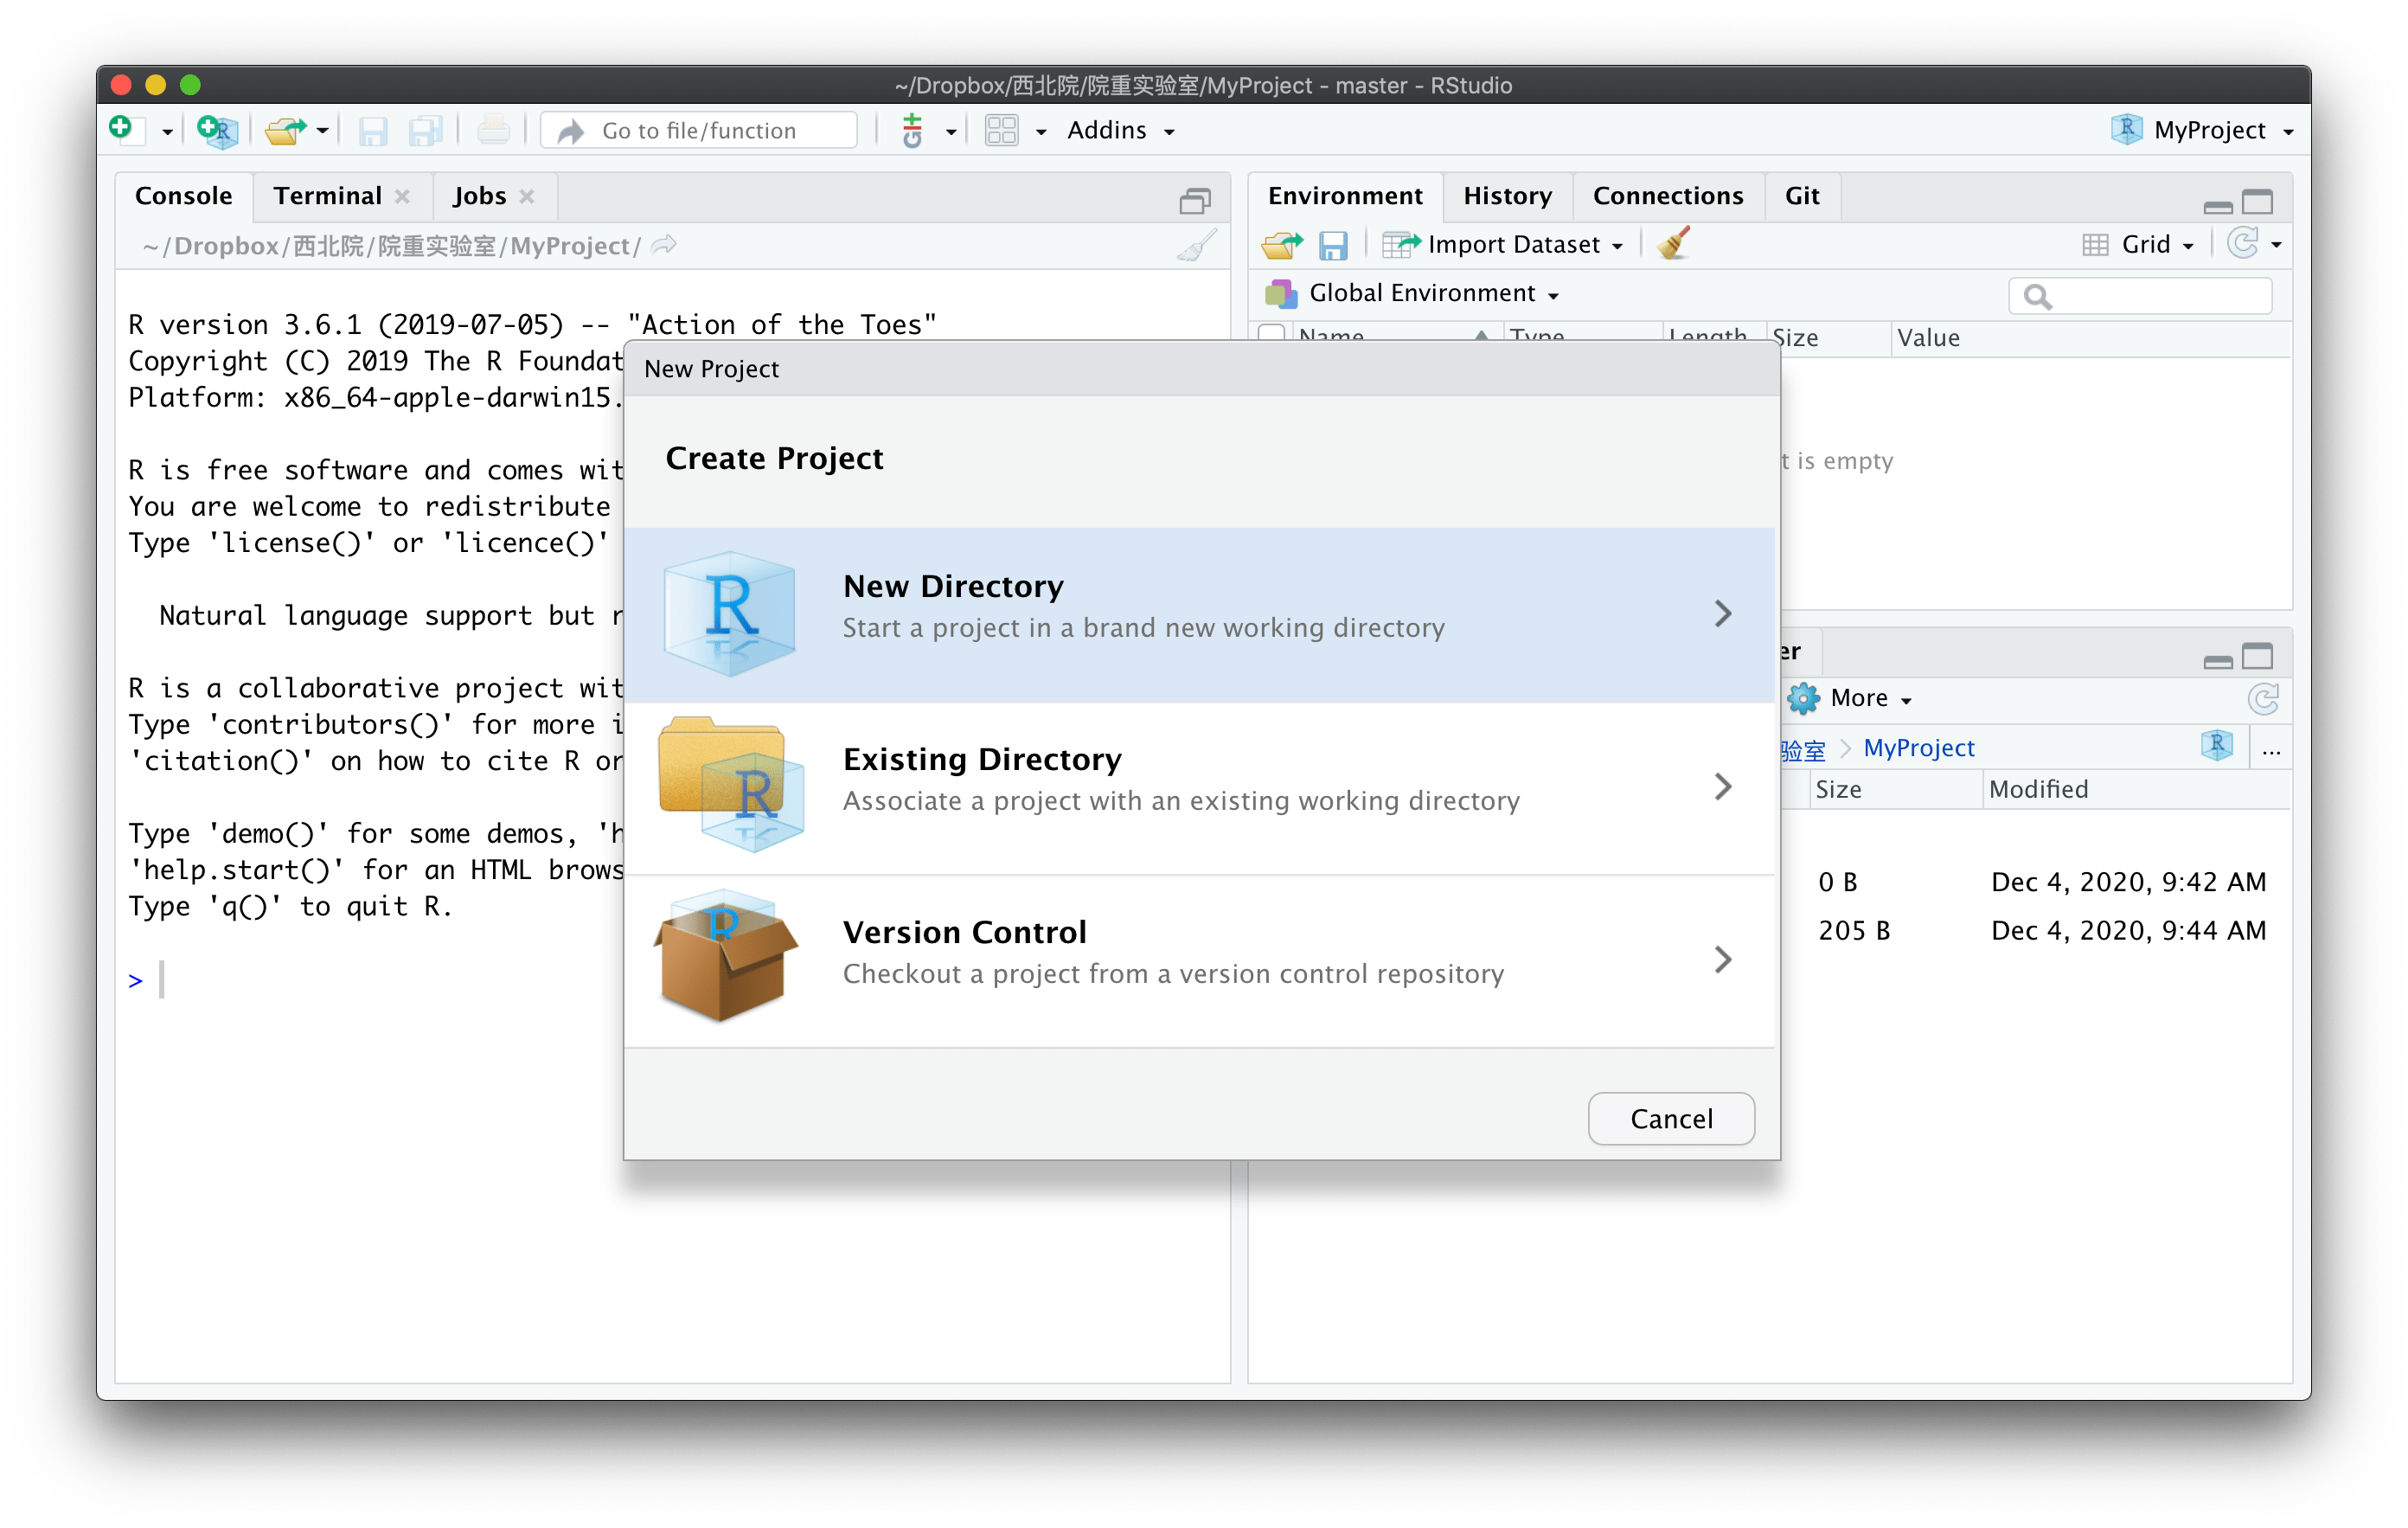Open the Grid view dropdown

pos(2139,245)
